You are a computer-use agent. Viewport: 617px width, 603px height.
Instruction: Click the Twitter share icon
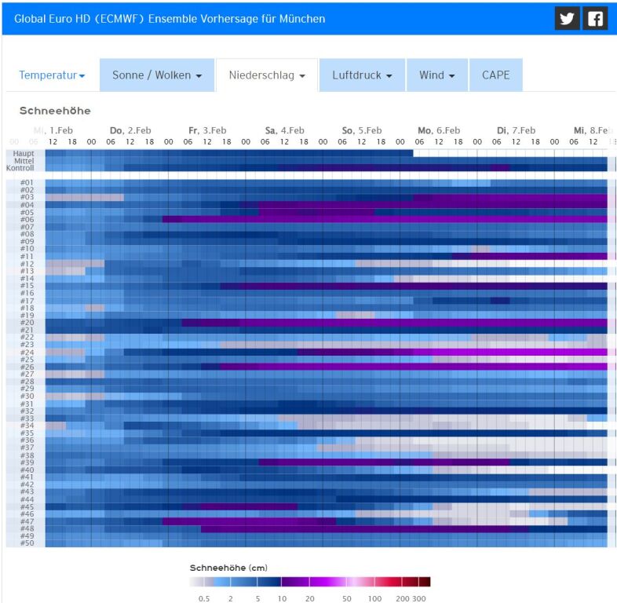[567, 18]
